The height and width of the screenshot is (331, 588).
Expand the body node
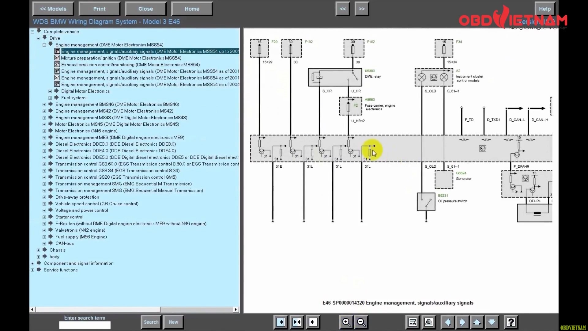click(x=38, y=257)
